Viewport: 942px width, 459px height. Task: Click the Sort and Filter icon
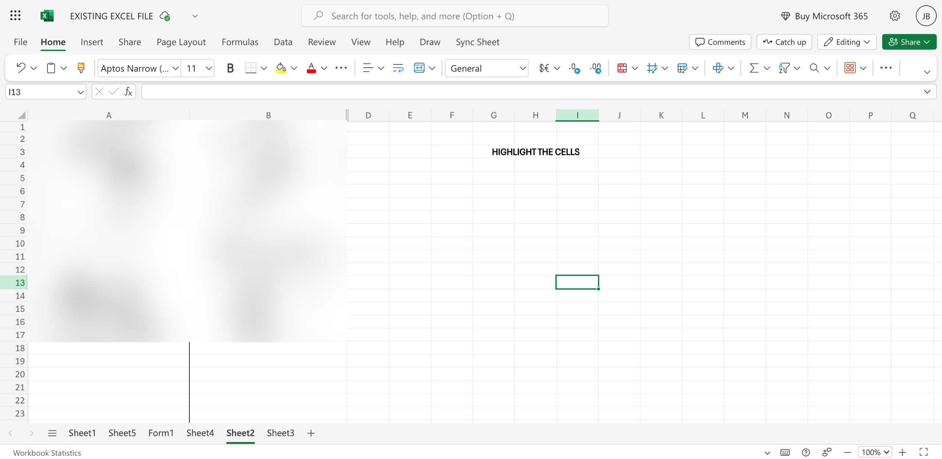784,68
